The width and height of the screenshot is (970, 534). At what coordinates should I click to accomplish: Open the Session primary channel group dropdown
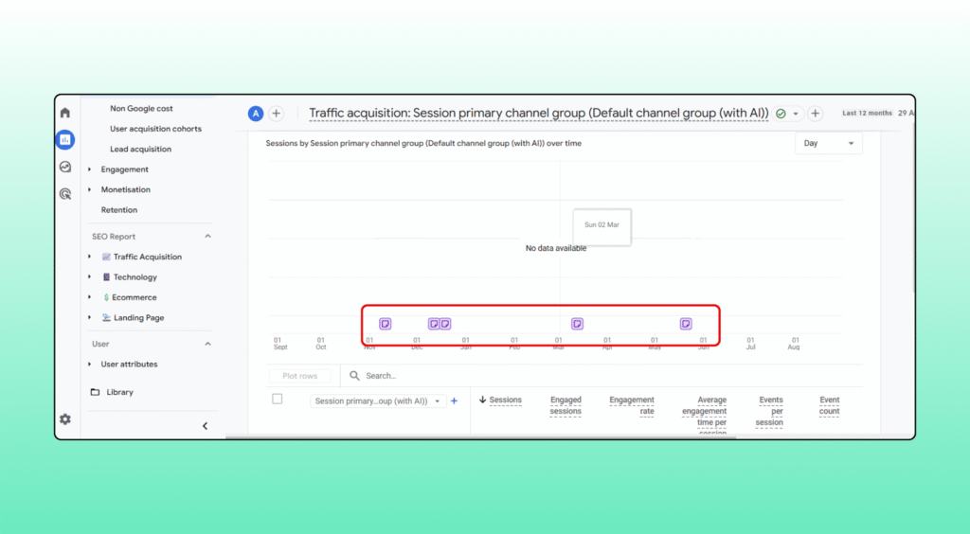(x=377, y=401)
